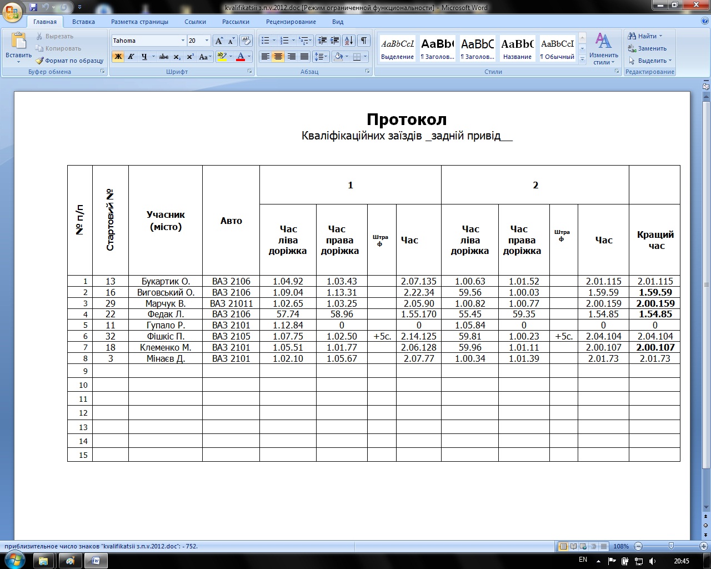Toggle show paragraph marks (¶)
This screenshot has width=711, height=569.
[x=364, y=41]
